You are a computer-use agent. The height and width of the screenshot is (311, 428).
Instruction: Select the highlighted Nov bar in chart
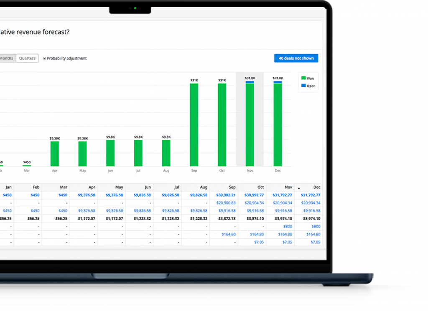tap(250, 124)
